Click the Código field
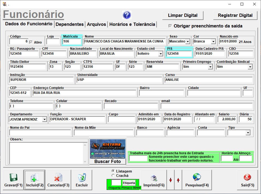261x194 pixels. [x=19, y=41]
